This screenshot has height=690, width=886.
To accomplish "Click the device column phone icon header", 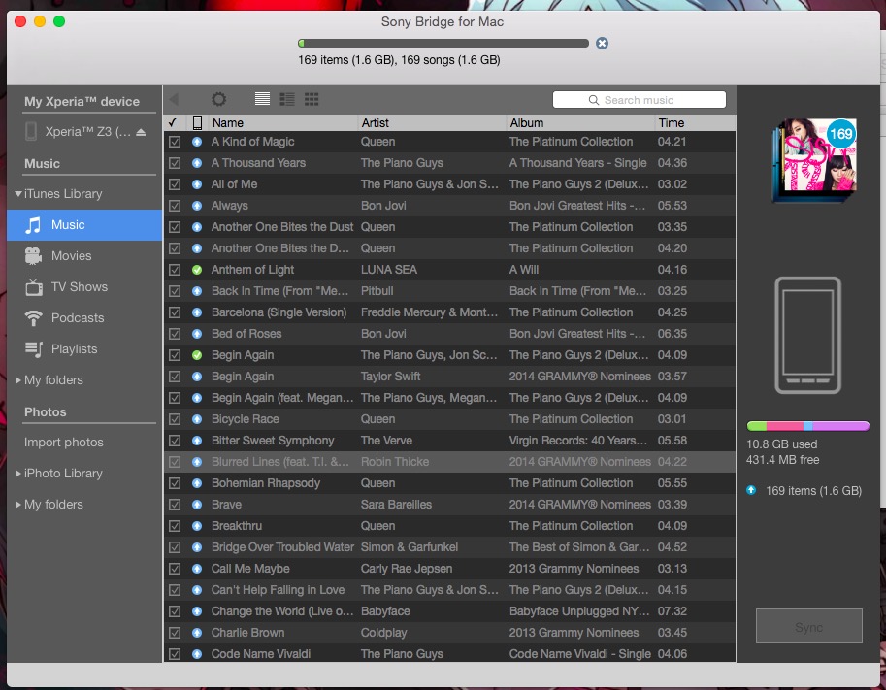I will click(x=197, y=122).
